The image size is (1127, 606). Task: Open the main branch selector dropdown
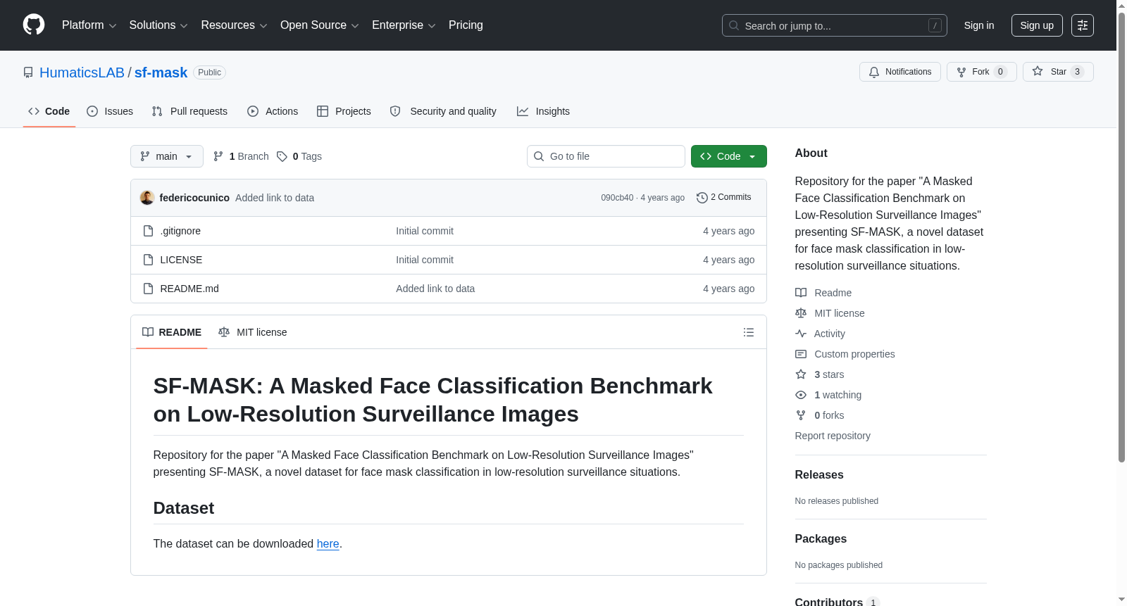(x=167, y=156)
